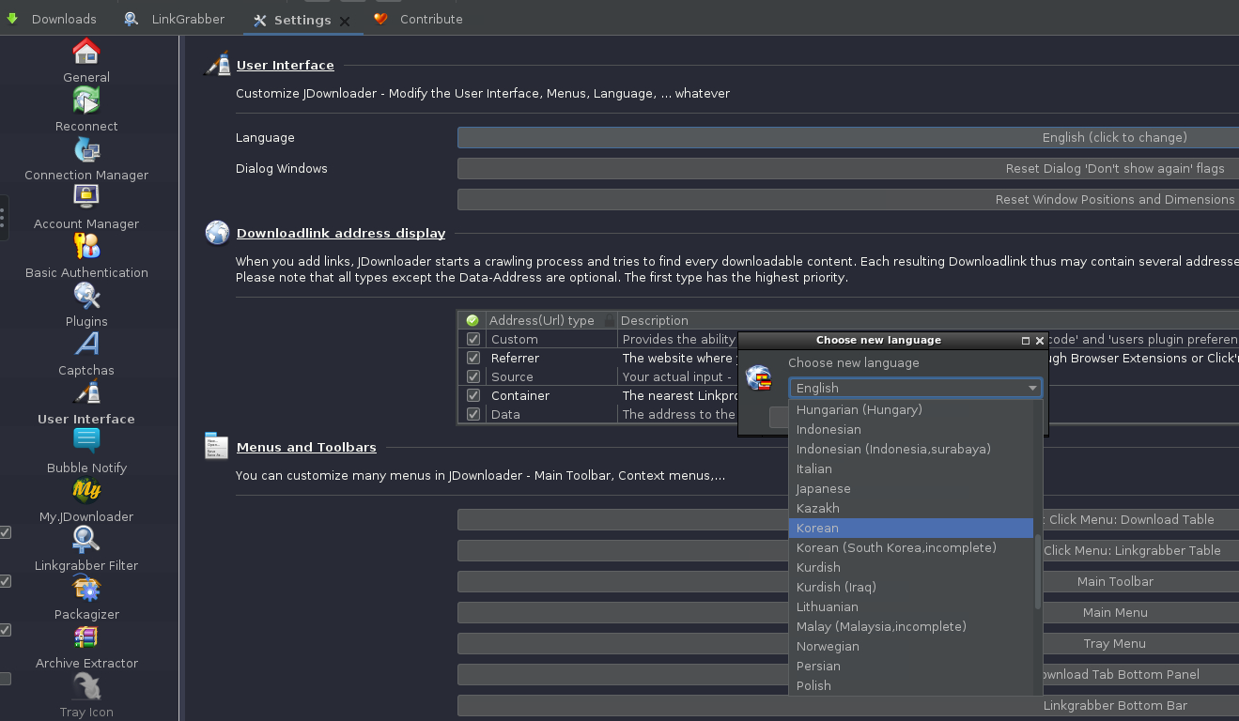Viewport: 1239px width, 721px height.
Task: Collapse the English language combo box arrow
Action: [x=1032, y=388]
